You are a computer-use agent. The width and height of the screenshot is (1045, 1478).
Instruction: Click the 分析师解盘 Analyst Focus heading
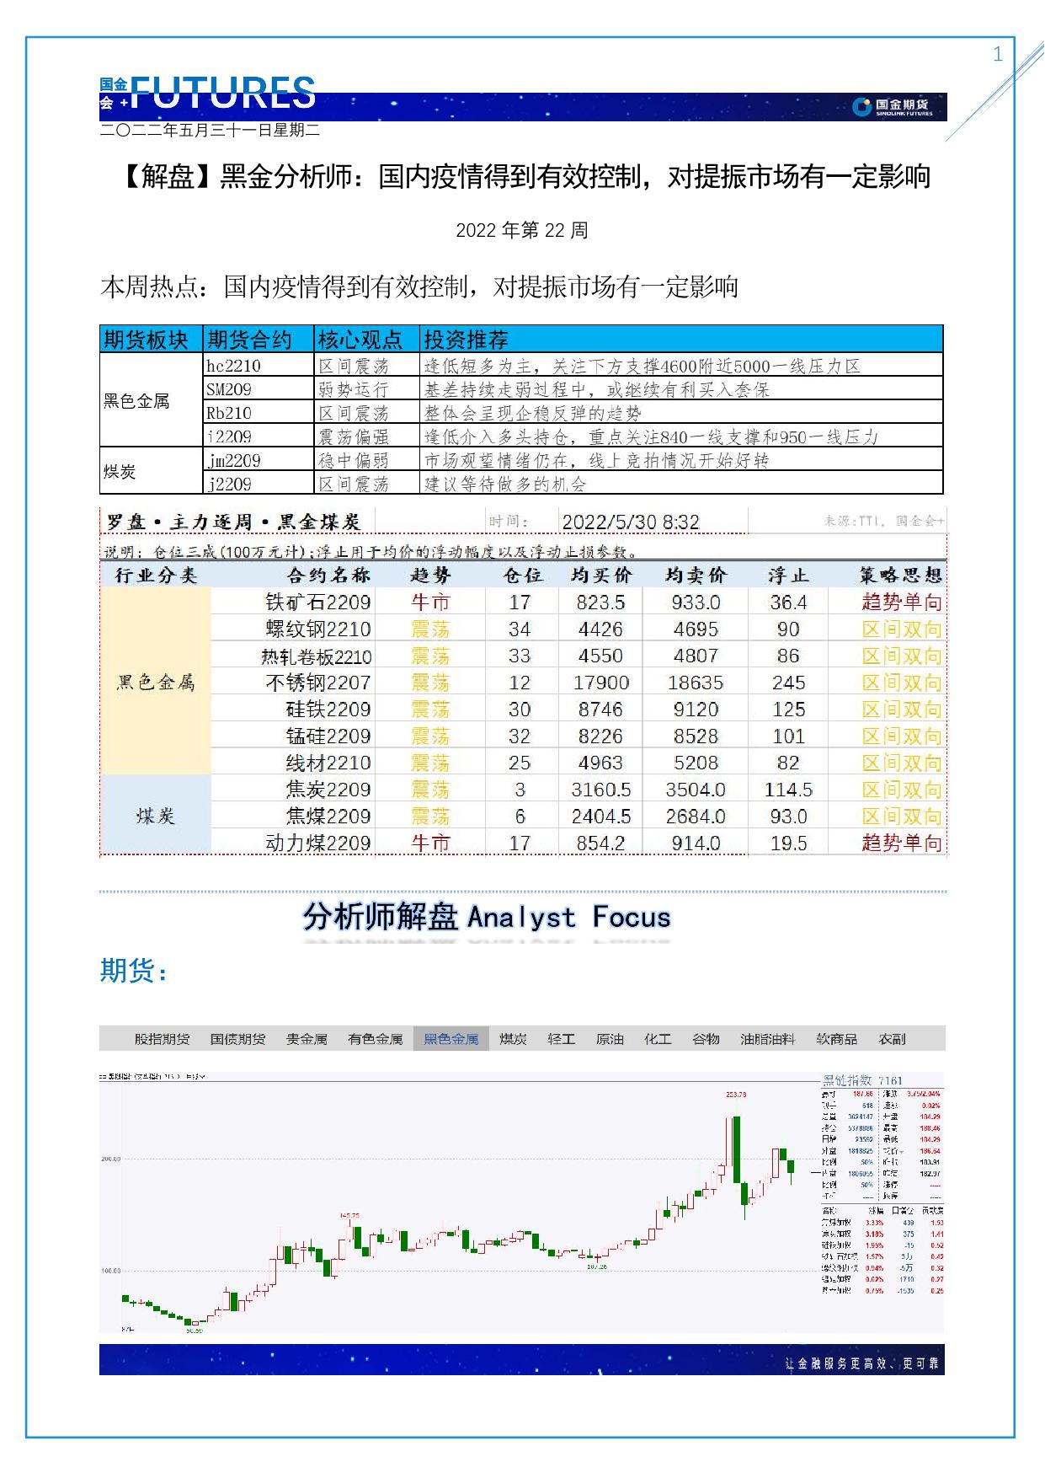[487, 917]
